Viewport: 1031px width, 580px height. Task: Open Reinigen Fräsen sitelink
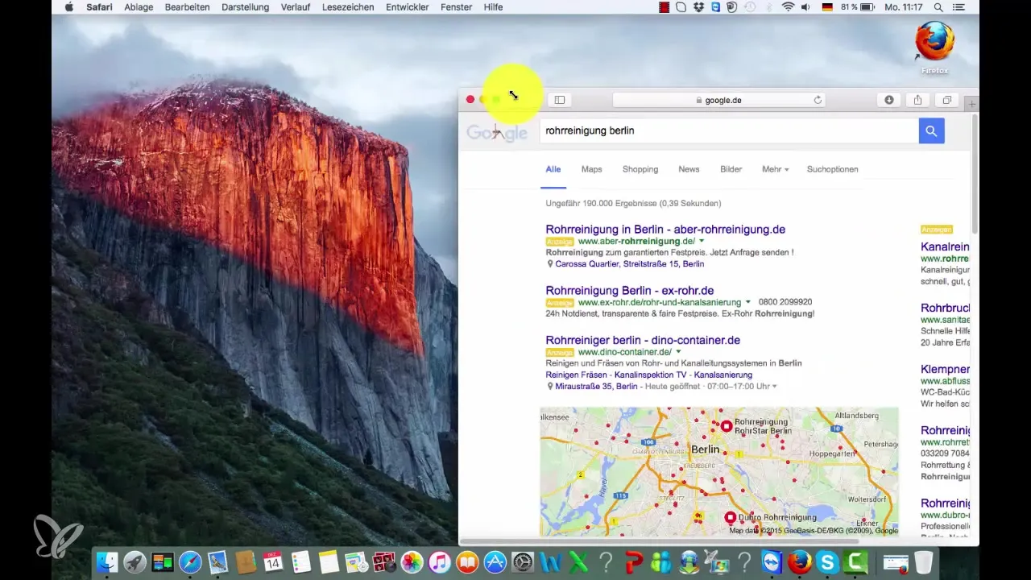click(x=576, y=375)
